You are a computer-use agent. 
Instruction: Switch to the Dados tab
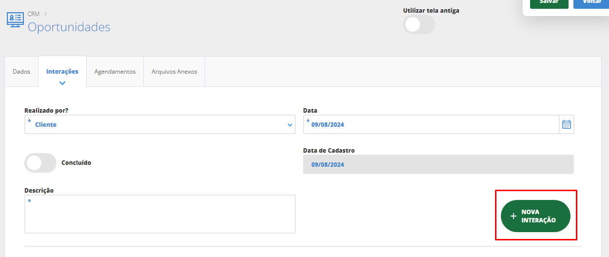21,72
